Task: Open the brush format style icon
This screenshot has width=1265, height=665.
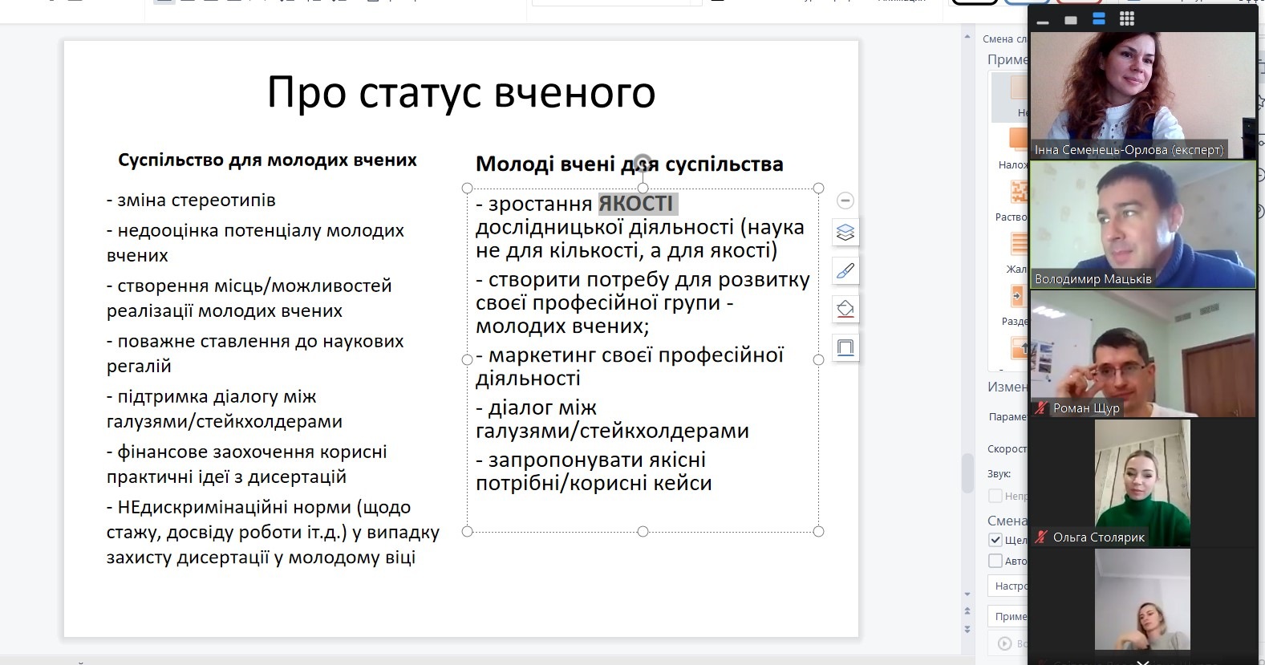Action: click(845, 271)
